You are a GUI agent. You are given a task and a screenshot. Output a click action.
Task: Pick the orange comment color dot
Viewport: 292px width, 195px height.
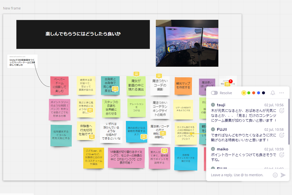click(254, 93)
